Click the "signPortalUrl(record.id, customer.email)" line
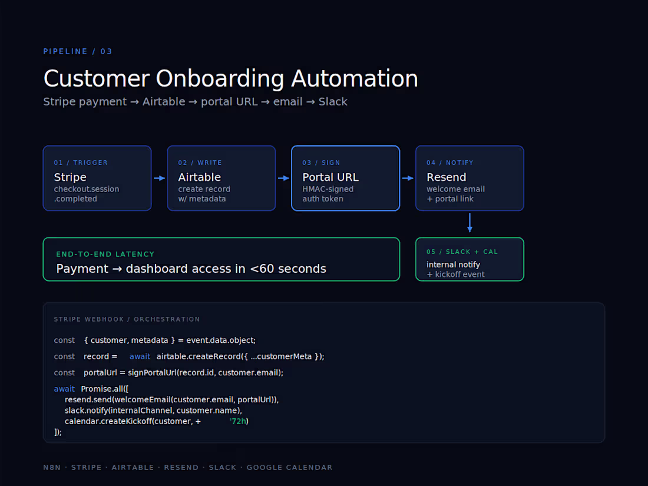 click(168, 372)
